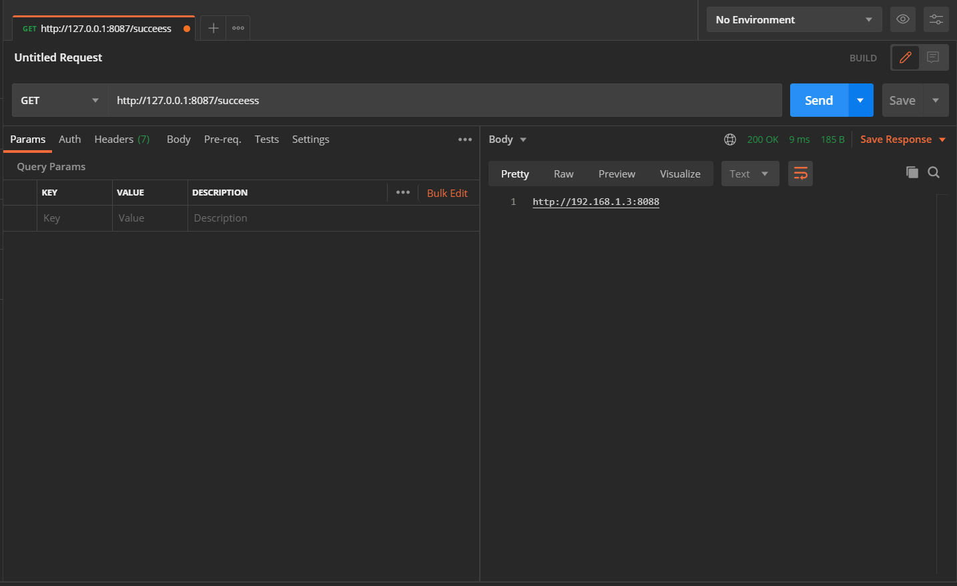
Task: Save the request with Save button
Action: pos(902,100)
